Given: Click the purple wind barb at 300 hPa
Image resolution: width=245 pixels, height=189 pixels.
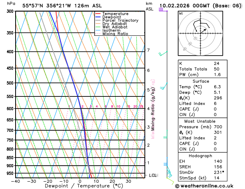Looking at the screenshot, I should click(x=163, y=9).
